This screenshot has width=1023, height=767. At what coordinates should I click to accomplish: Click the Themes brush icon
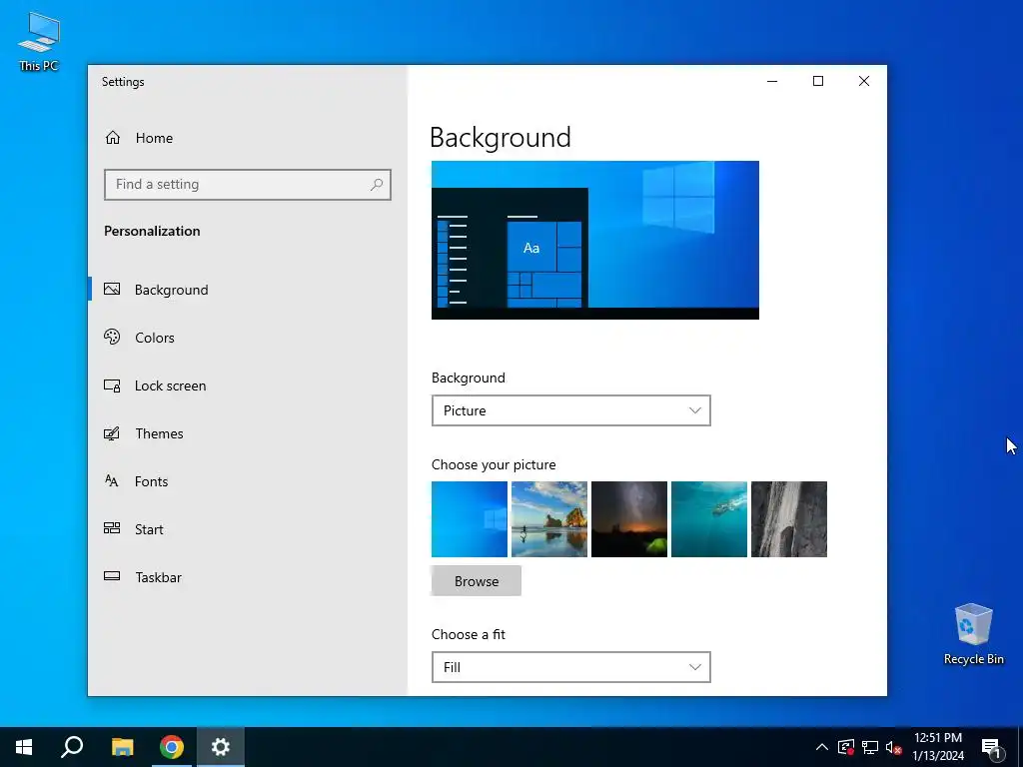[x=112, y=433]
